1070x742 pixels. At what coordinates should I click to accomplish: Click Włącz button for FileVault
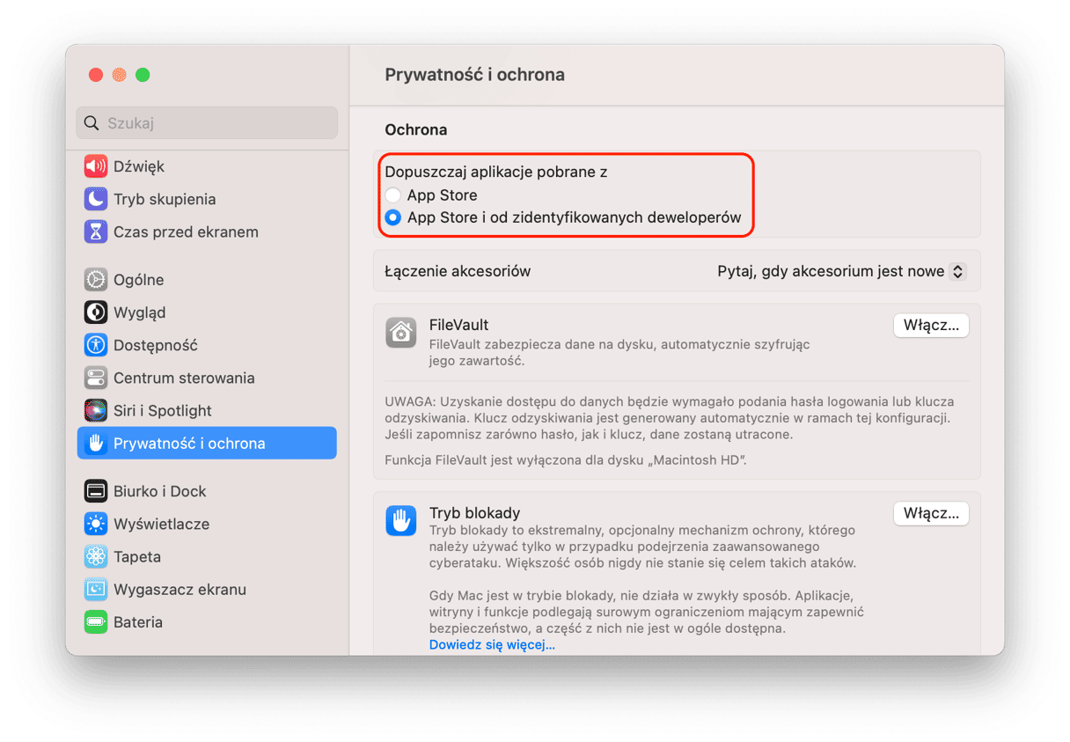tap(931, 325)
